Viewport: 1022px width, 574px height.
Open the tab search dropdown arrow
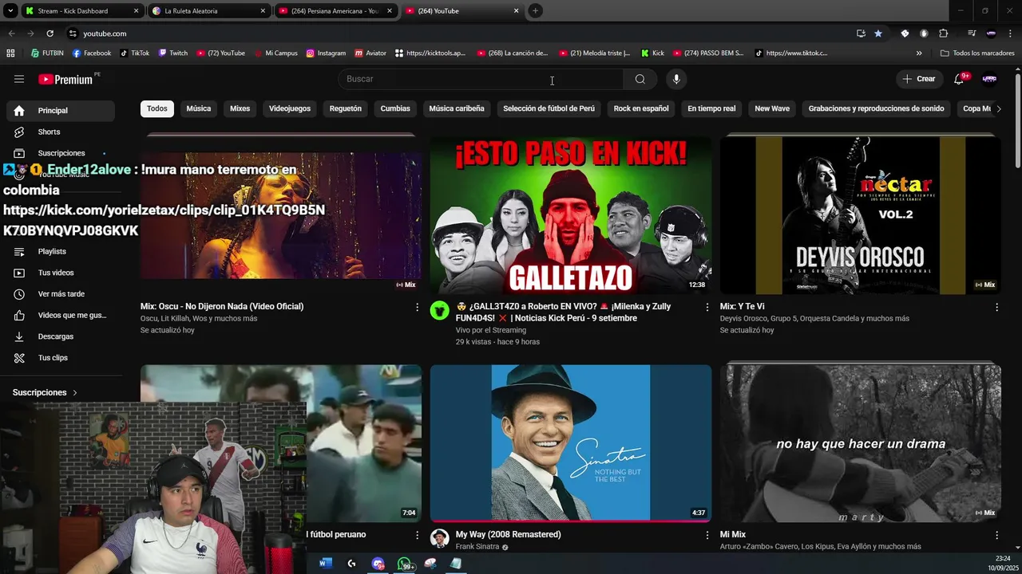(10, 10)
